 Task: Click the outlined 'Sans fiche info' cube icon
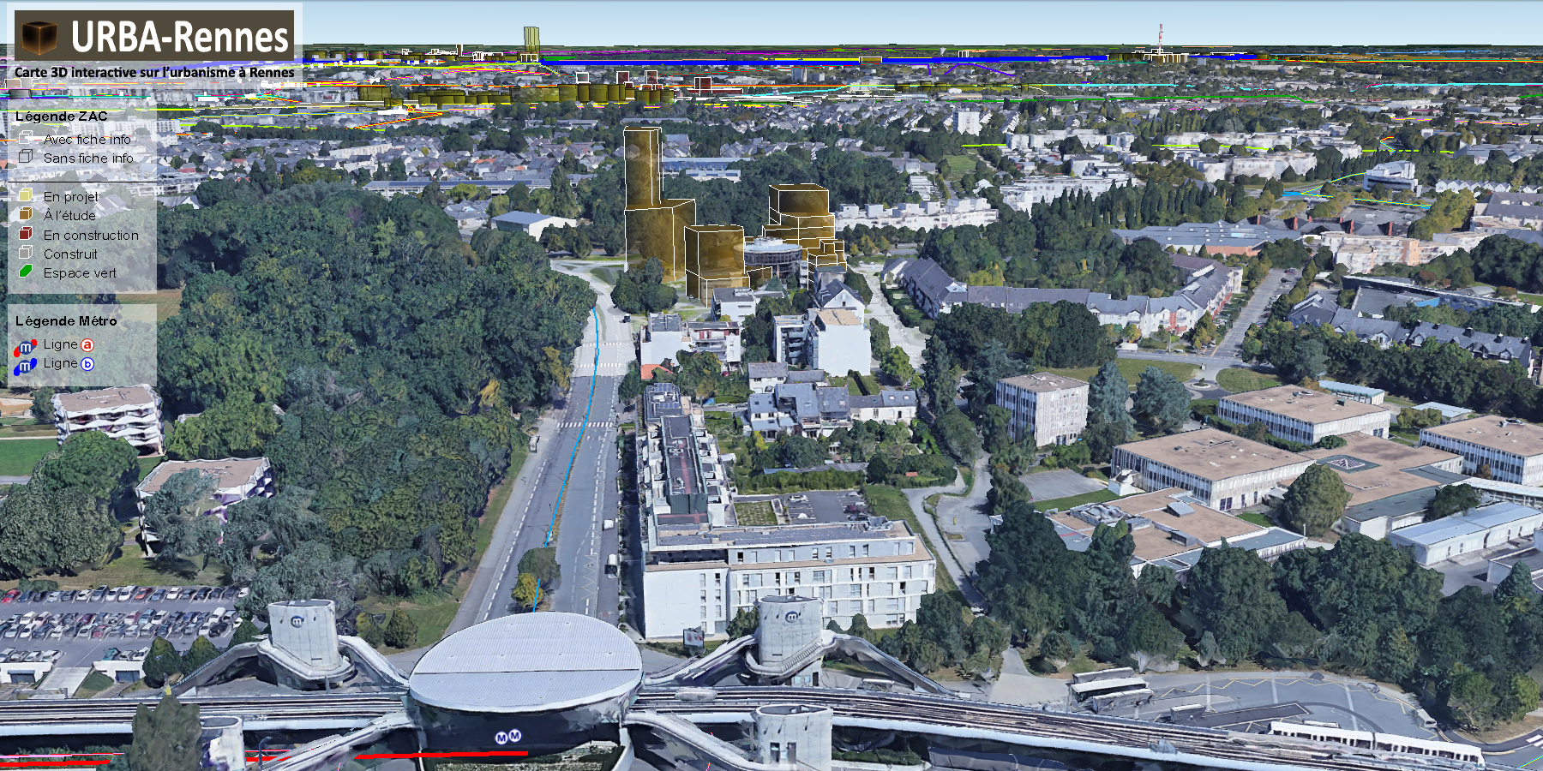tap(26, 157)
